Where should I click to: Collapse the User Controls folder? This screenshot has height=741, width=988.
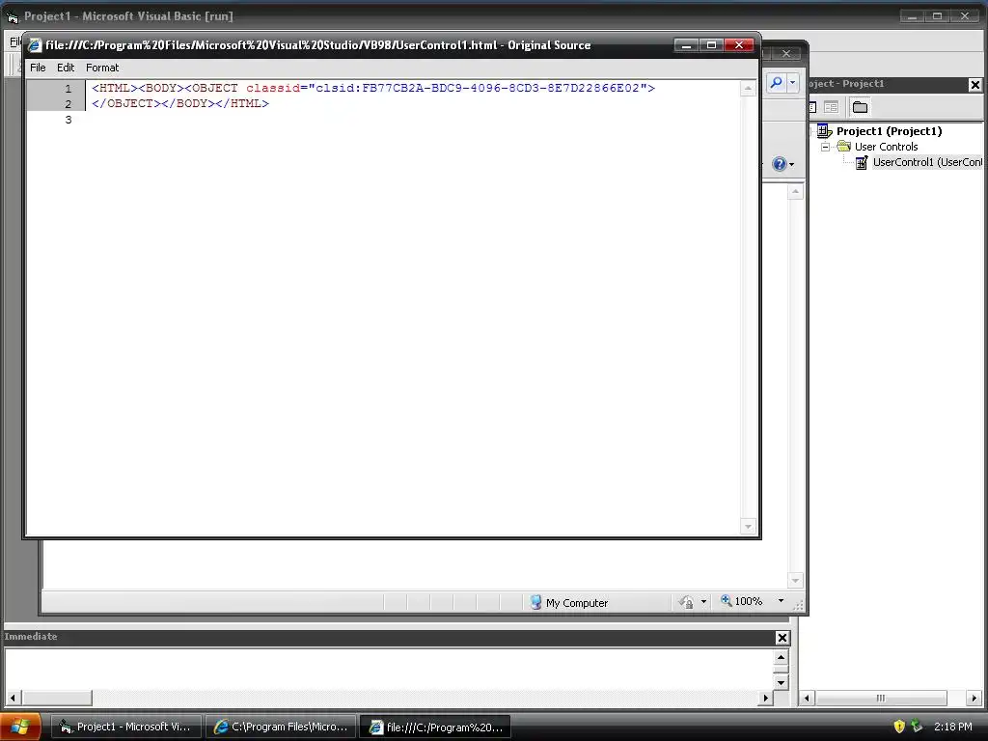pos(825,147)
